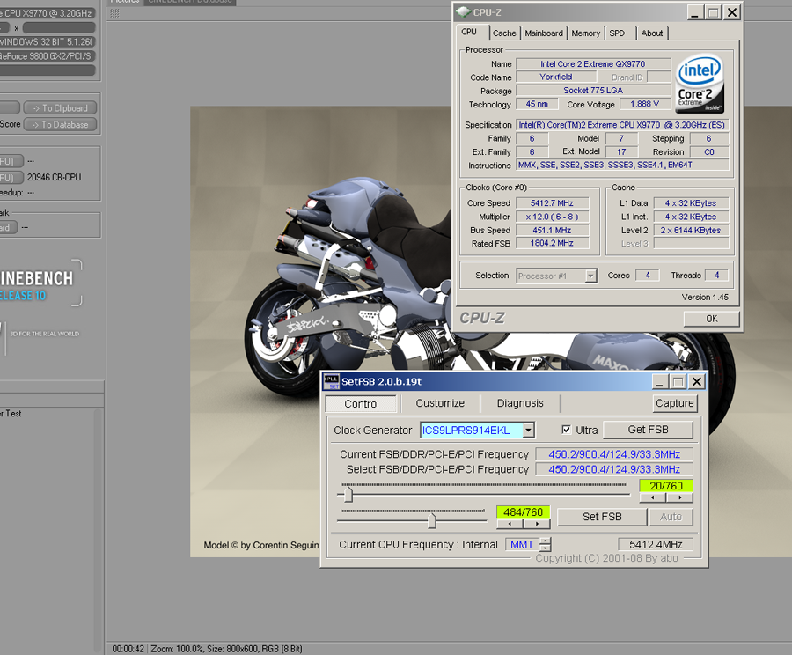Open the About tab in CPU-Z
This screenshot has height=655, width=792.
coord(652,33)
